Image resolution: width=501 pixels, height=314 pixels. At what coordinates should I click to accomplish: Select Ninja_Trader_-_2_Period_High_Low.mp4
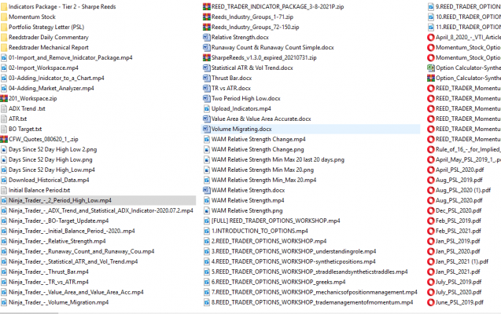tap(60, 200)
